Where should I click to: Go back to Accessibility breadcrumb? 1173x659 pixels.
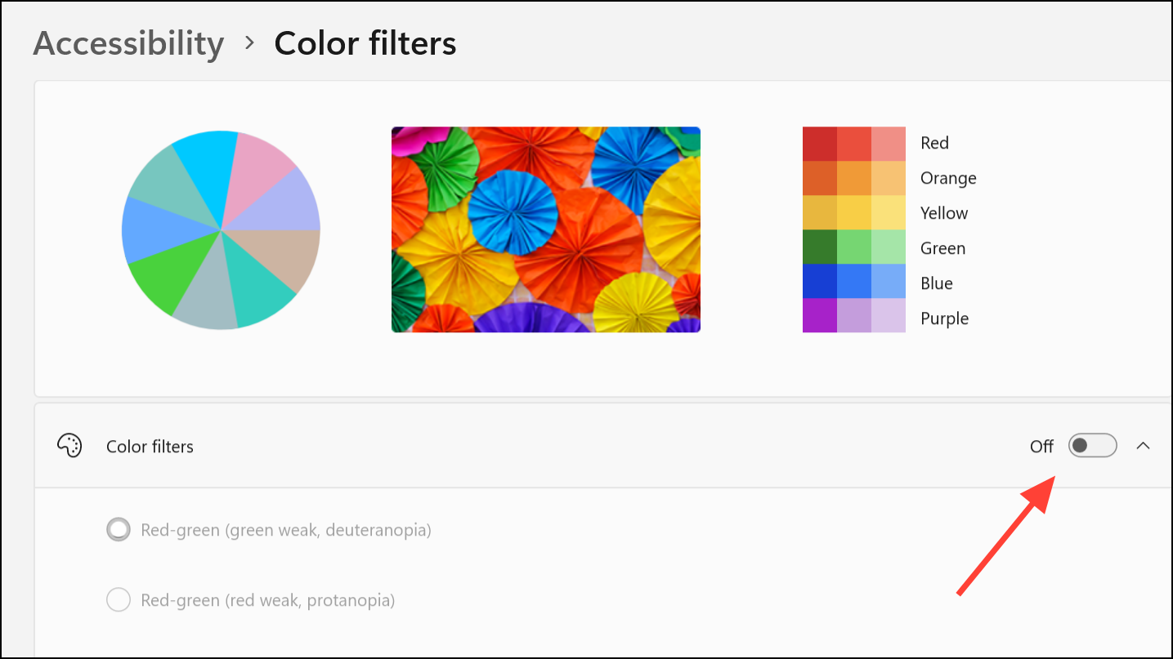[x=128, y=43]
